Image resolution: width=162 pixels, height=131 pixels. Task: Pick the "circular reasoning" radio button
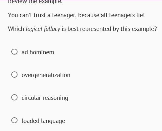pyautogui.click(x=14, y=97)
